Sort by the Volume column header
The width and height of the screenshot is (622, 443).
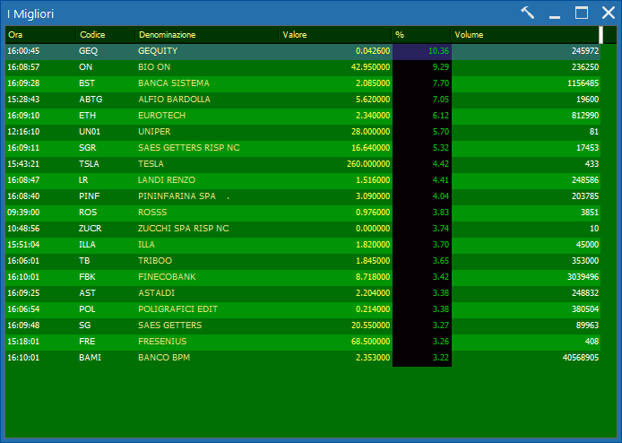click(525, 35)
